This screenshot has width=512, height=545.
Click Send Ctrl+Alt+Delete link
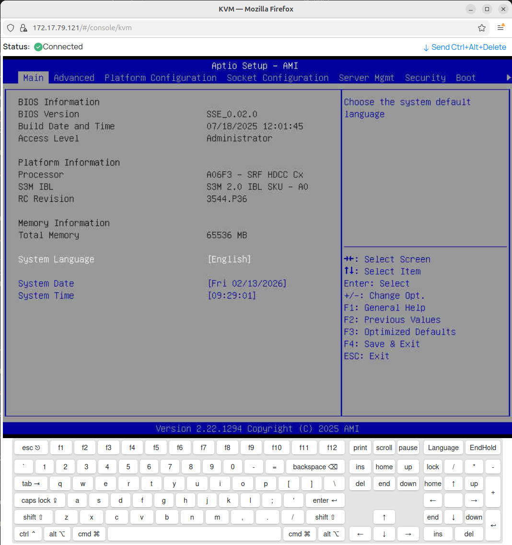click(x=465, y=47)
